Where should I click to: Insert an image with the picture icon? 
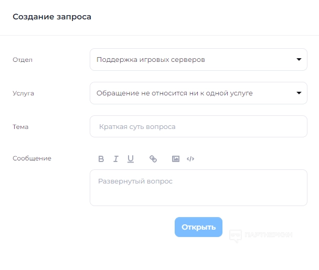coord(176,159)
